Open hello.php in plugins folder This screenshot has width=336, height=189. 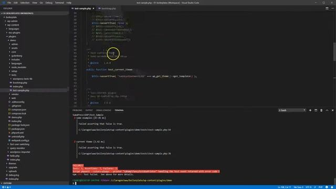coord(15,156)
